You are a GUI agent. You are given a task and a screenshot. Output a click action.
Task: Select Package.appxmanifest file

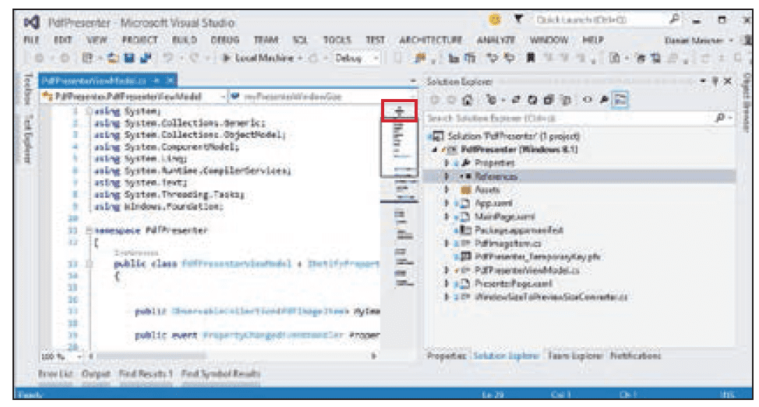point(518,230)
